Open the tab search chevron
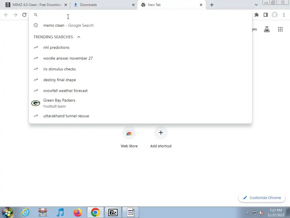Viewport: 290px width, 218px height. pos(256,5)
